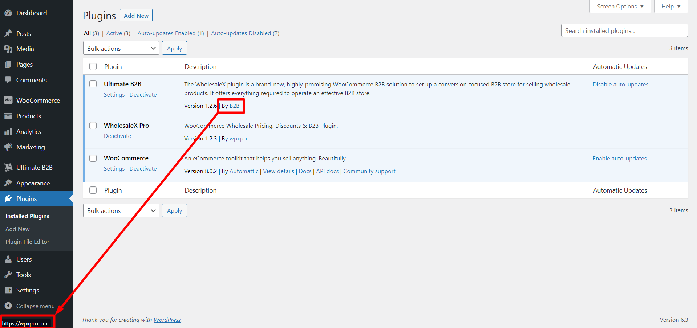Click the Pages icon in sidebar
Image resolution: width=697 pixels, height=328 pixels.
tap(8, 64)
